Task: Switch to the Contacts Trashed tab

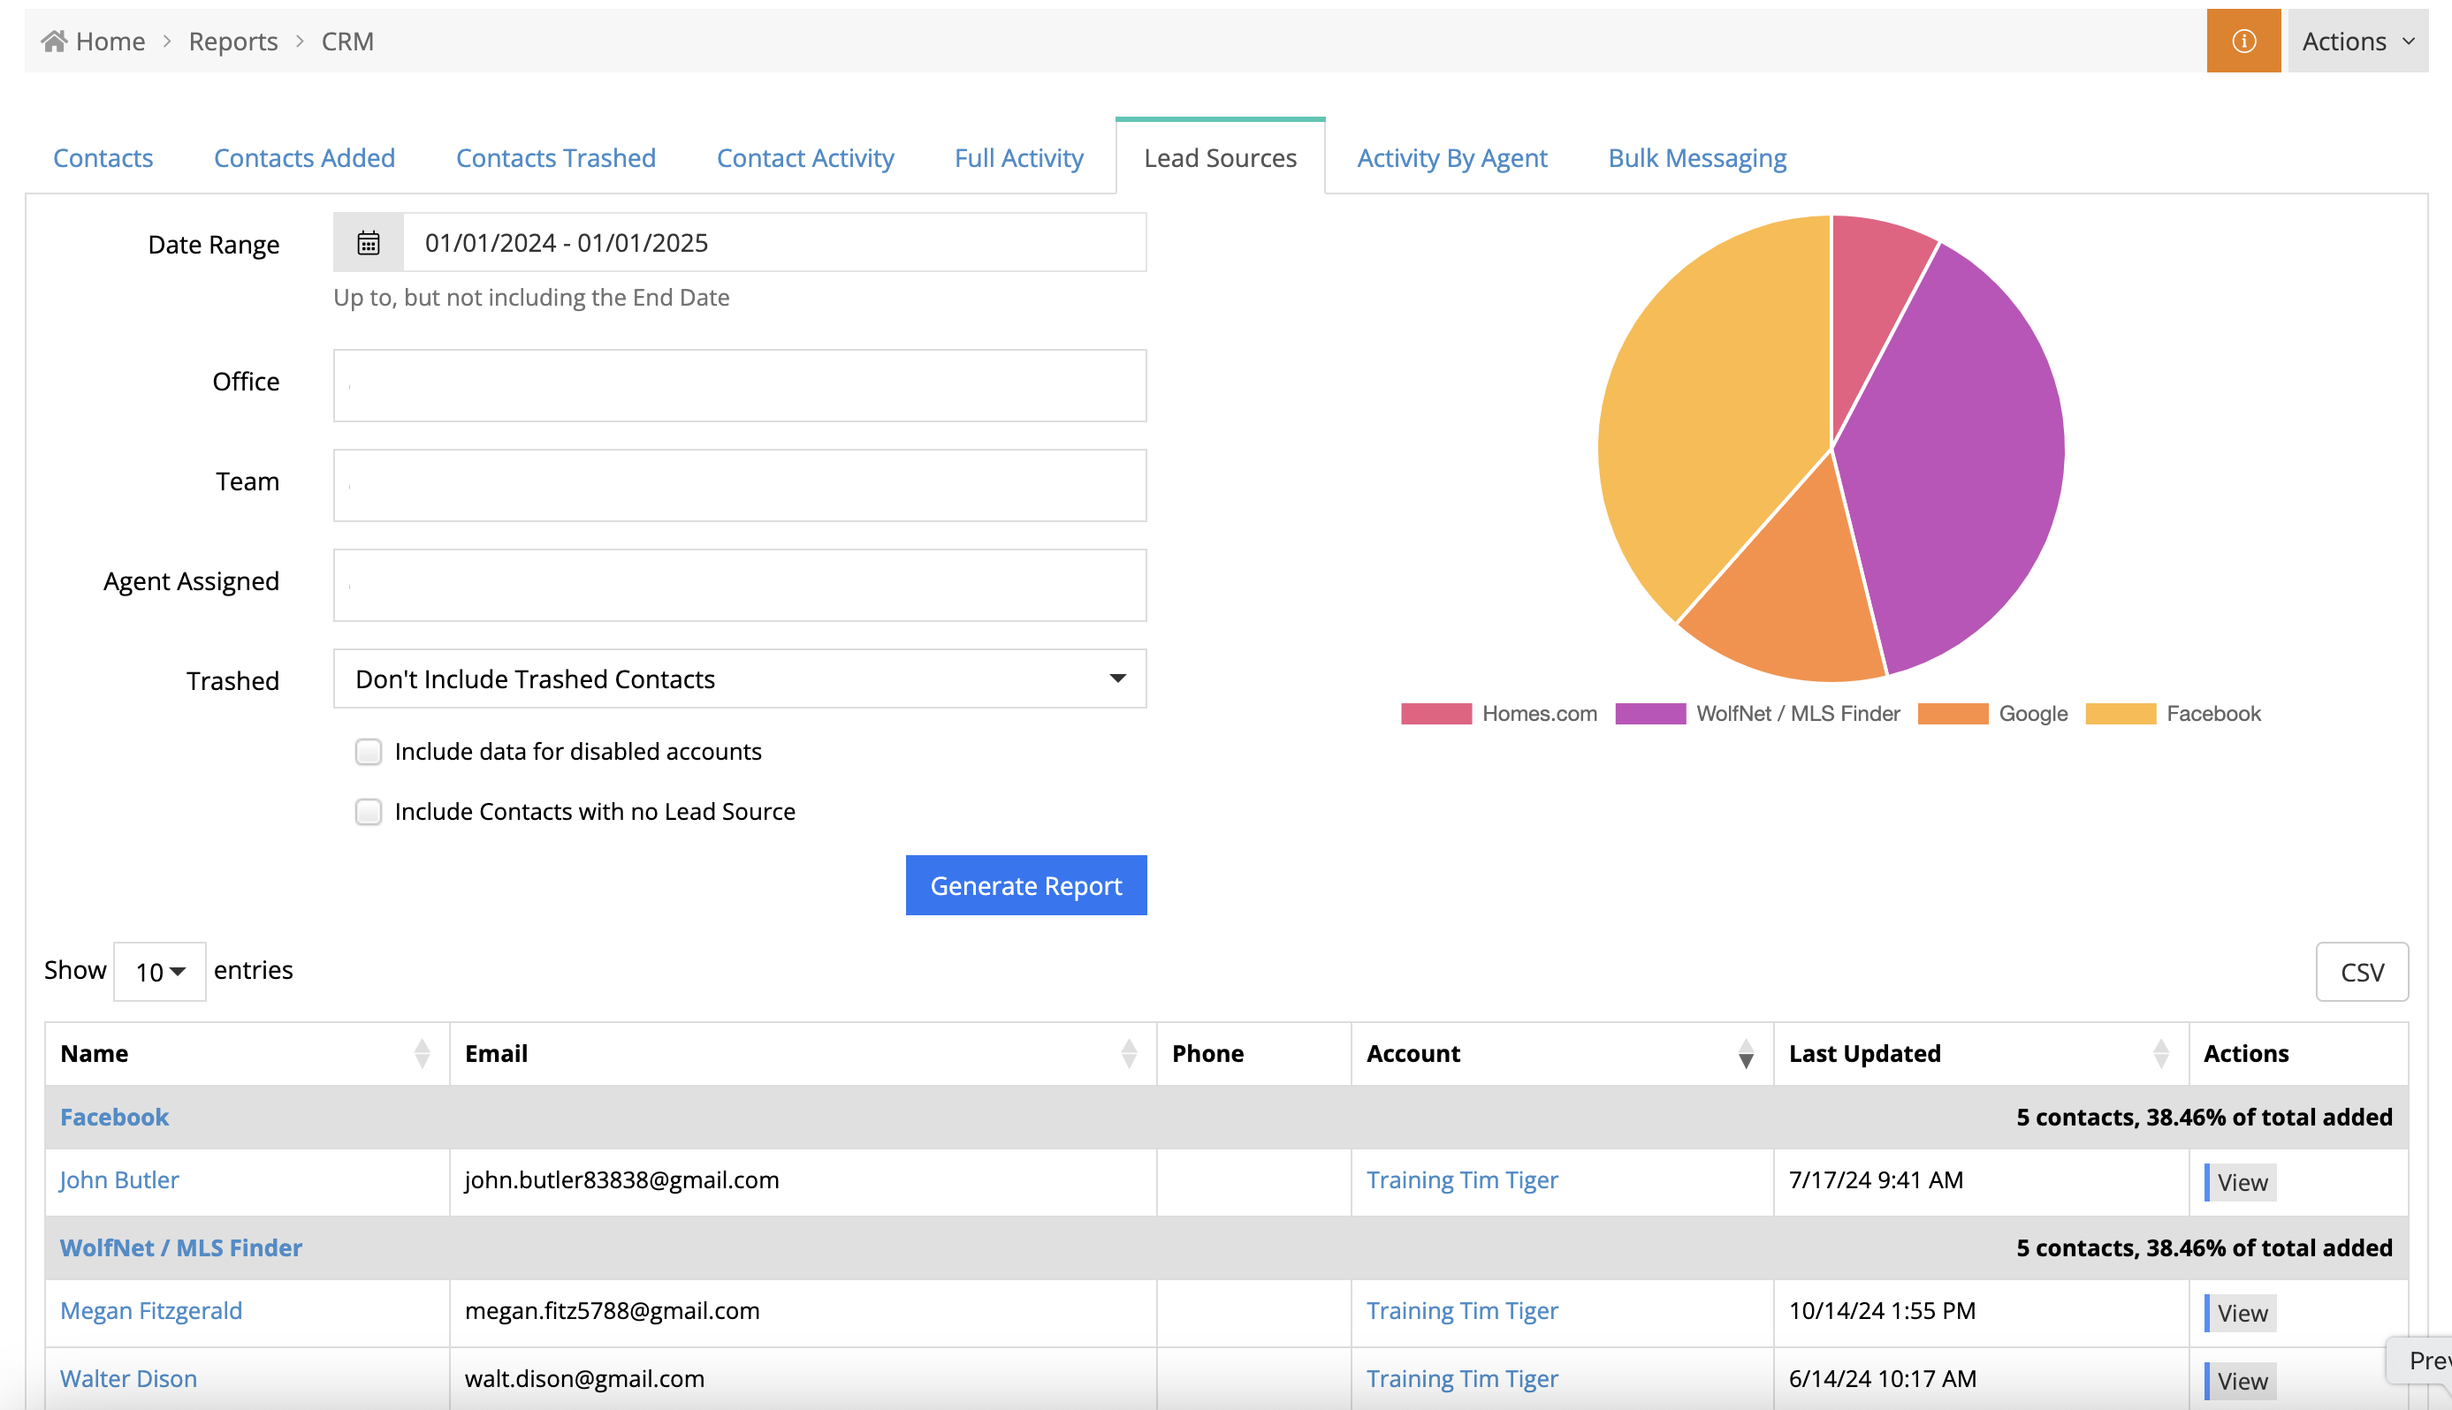Action: (x=555, y=158)
